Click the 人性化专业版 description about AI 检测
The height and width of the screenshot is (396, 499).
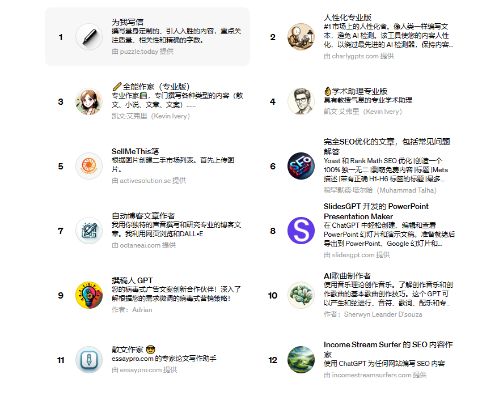[388, 36]
